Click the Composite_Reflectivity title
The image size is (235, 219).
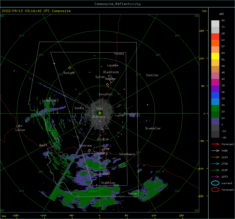click(x=118, y=4)
